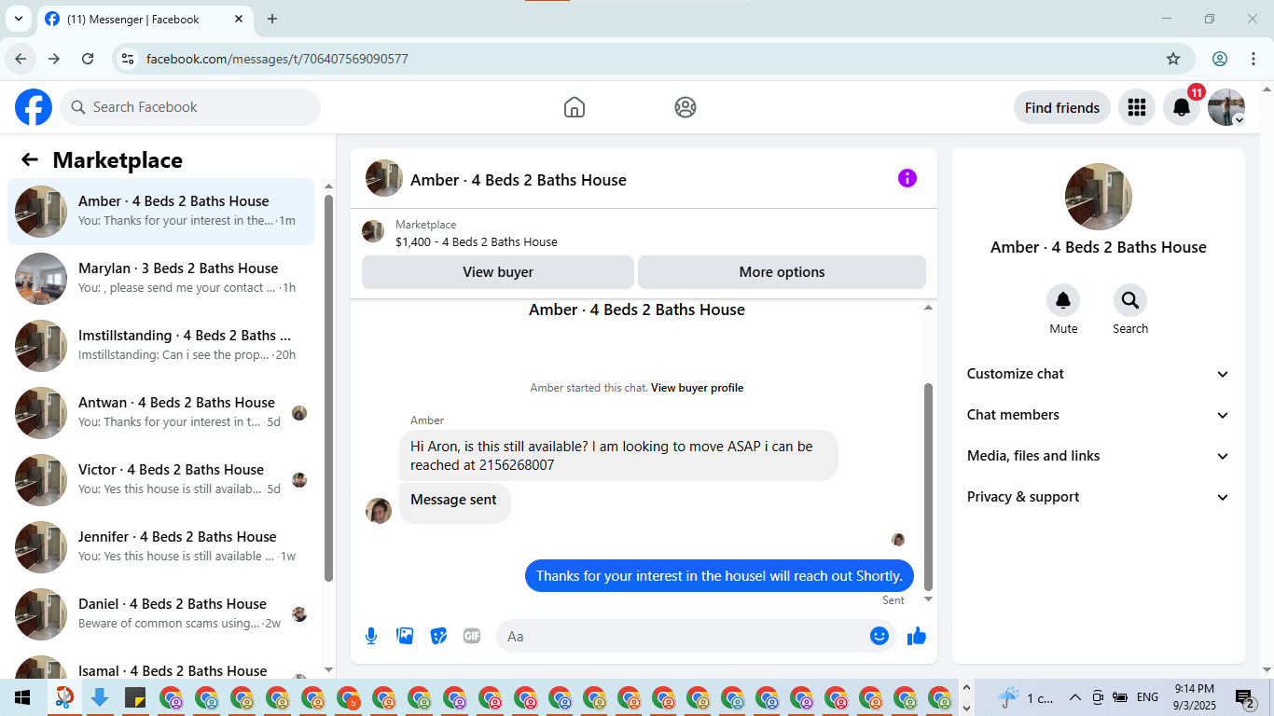Select the Messenger | Facebook browser tab
1274x716 pixels.
tap(145, 20)
